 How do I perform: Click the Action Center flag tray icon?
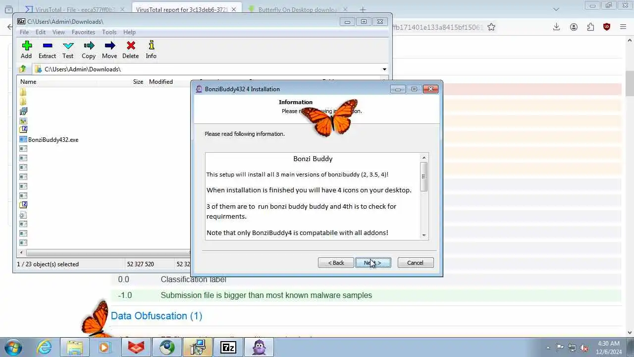coord(560,348)
